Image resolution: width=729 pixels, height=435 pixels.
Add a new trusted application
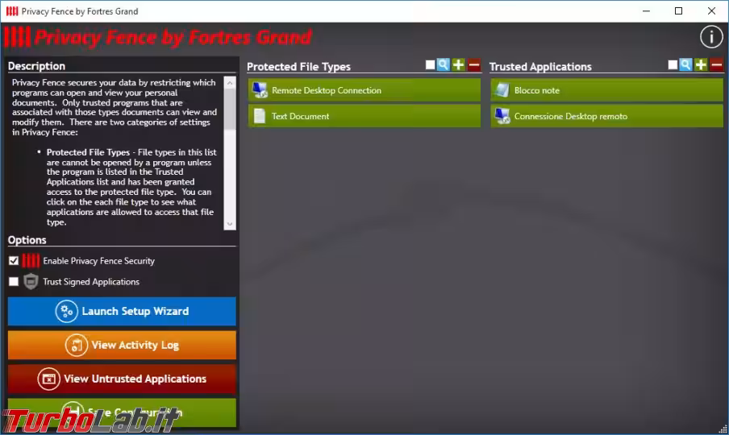[701, 65]
